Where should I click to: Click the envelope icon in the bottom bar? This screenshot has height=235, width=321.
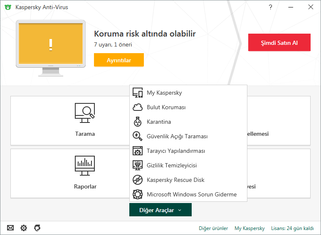(x=10, y=228)
